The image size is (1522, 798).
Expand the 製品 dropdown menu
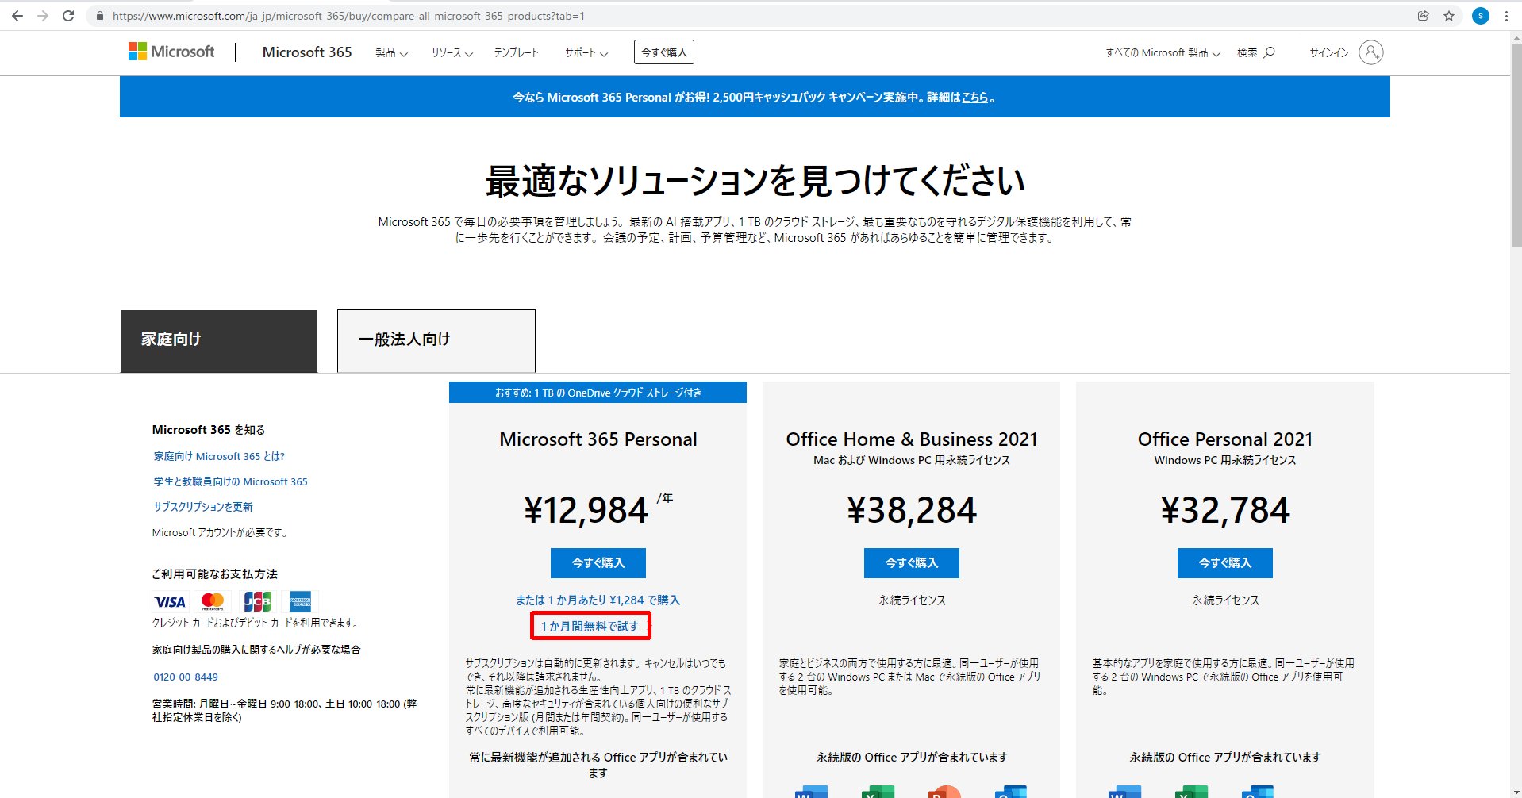[391, 52]
